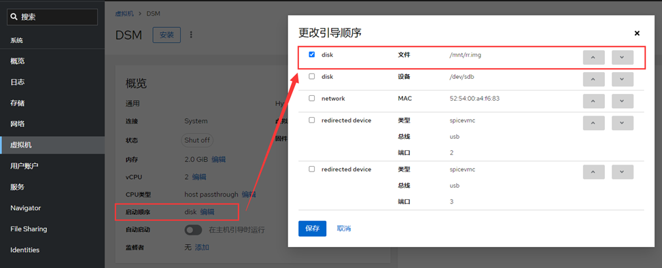The height and width of the screenshot is (268, 662).
Task: Open 日志 in the sidebar
Action: (x=52, y=82)
